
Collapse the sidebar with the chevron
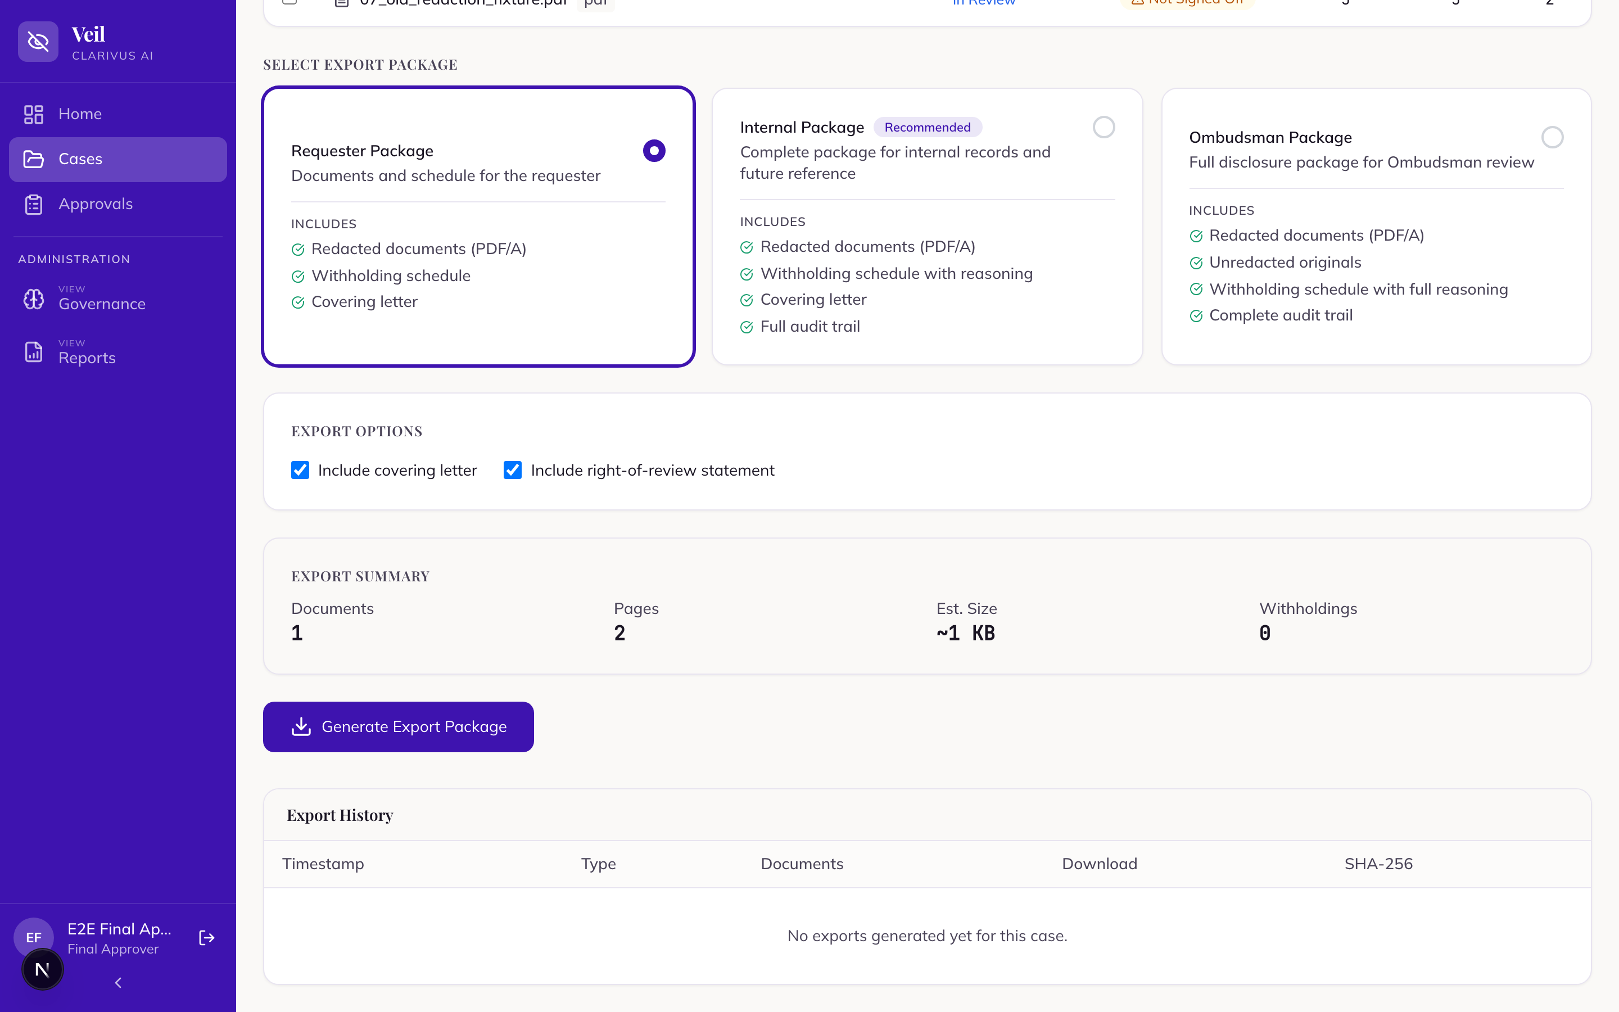tap(117, 983)
